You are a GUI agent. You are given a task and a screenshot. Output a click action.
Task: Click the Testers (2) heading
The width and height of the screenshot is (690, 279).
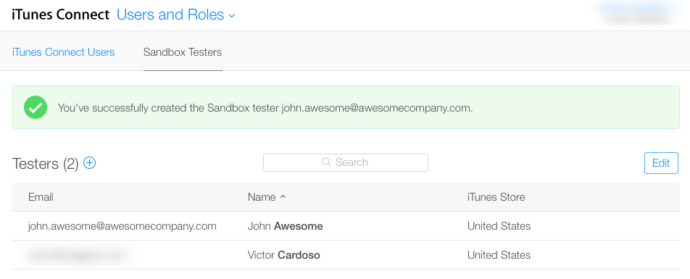46,164
